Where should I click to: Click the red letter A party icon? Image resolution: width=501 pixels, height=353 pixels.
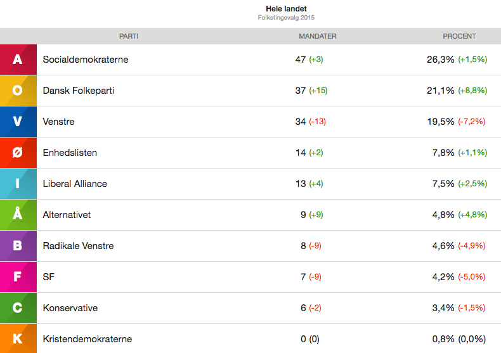point(18,60)
